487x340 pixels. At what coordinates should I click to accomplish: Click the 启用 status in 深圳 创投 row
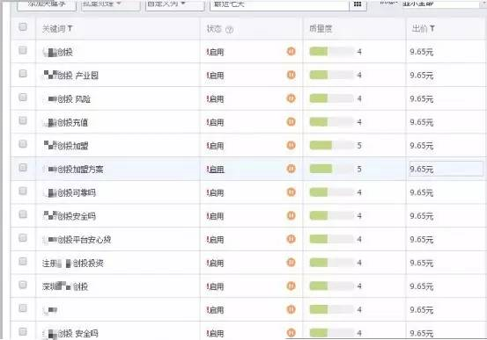pyautogui.click(x=216, y=286)
